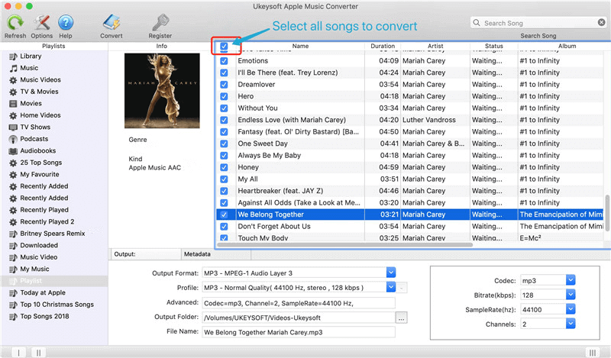The image size is (611, 358).
Task: Click the small button beside the Profile dropdown
Action: point(402,288)
